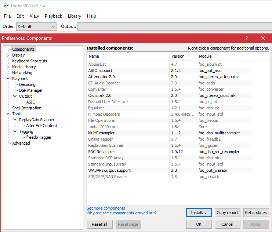
Task: Select the ASIO support component row
Action: pos(170,70)
